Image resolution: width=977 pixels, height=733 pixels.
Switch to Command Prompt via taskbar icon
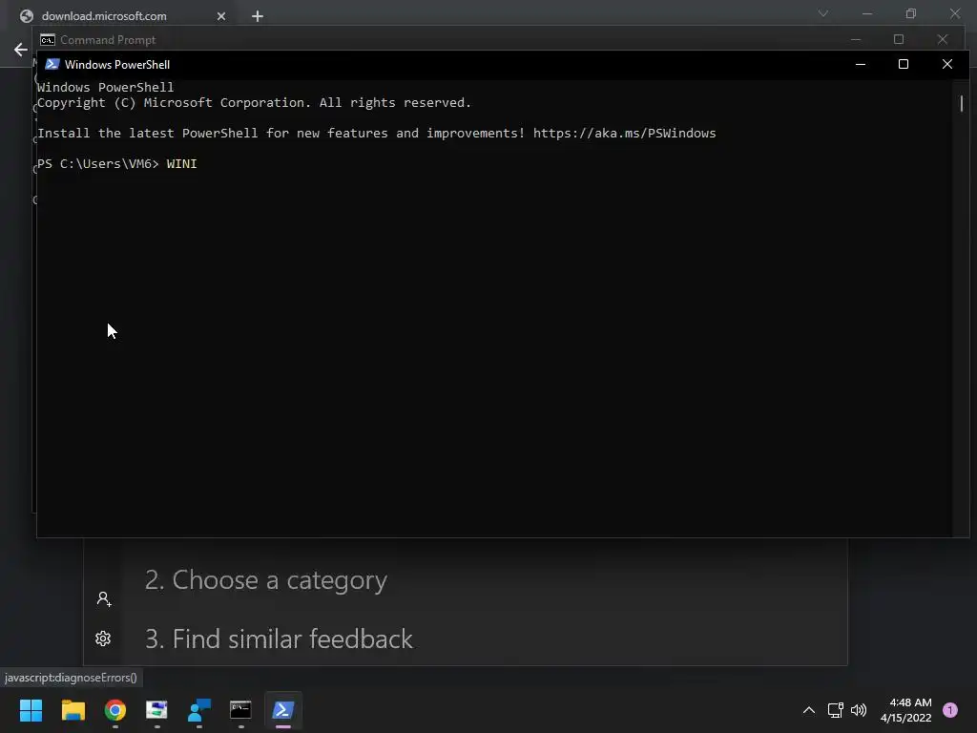tap(241, 710)
